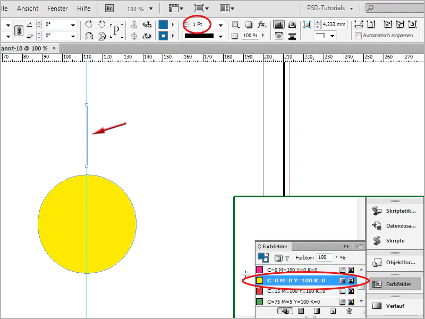425x319 pixels.
Task: Select the no text wrap button
Action: [x=278, y=24]
